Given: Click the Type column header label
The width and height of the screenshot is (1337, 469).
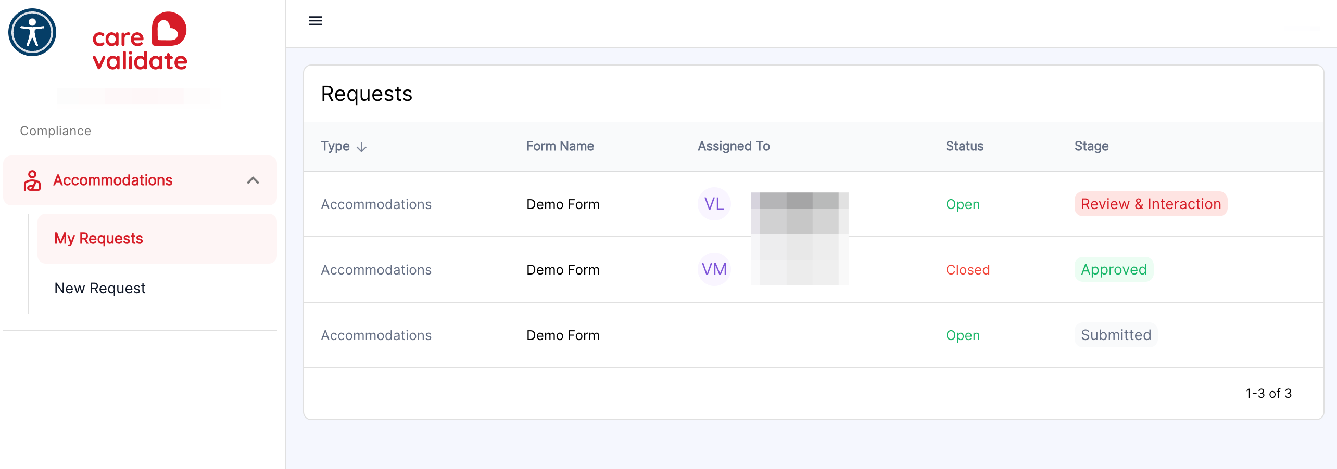Looking at the screenshot, I should (x=335, y=146).
